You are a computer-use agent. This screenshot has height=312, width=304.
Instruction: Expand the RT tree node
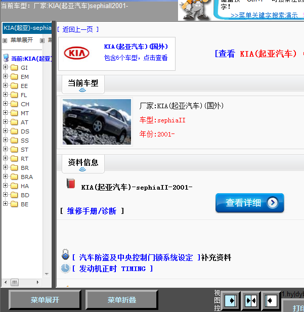tap(6, 158)
